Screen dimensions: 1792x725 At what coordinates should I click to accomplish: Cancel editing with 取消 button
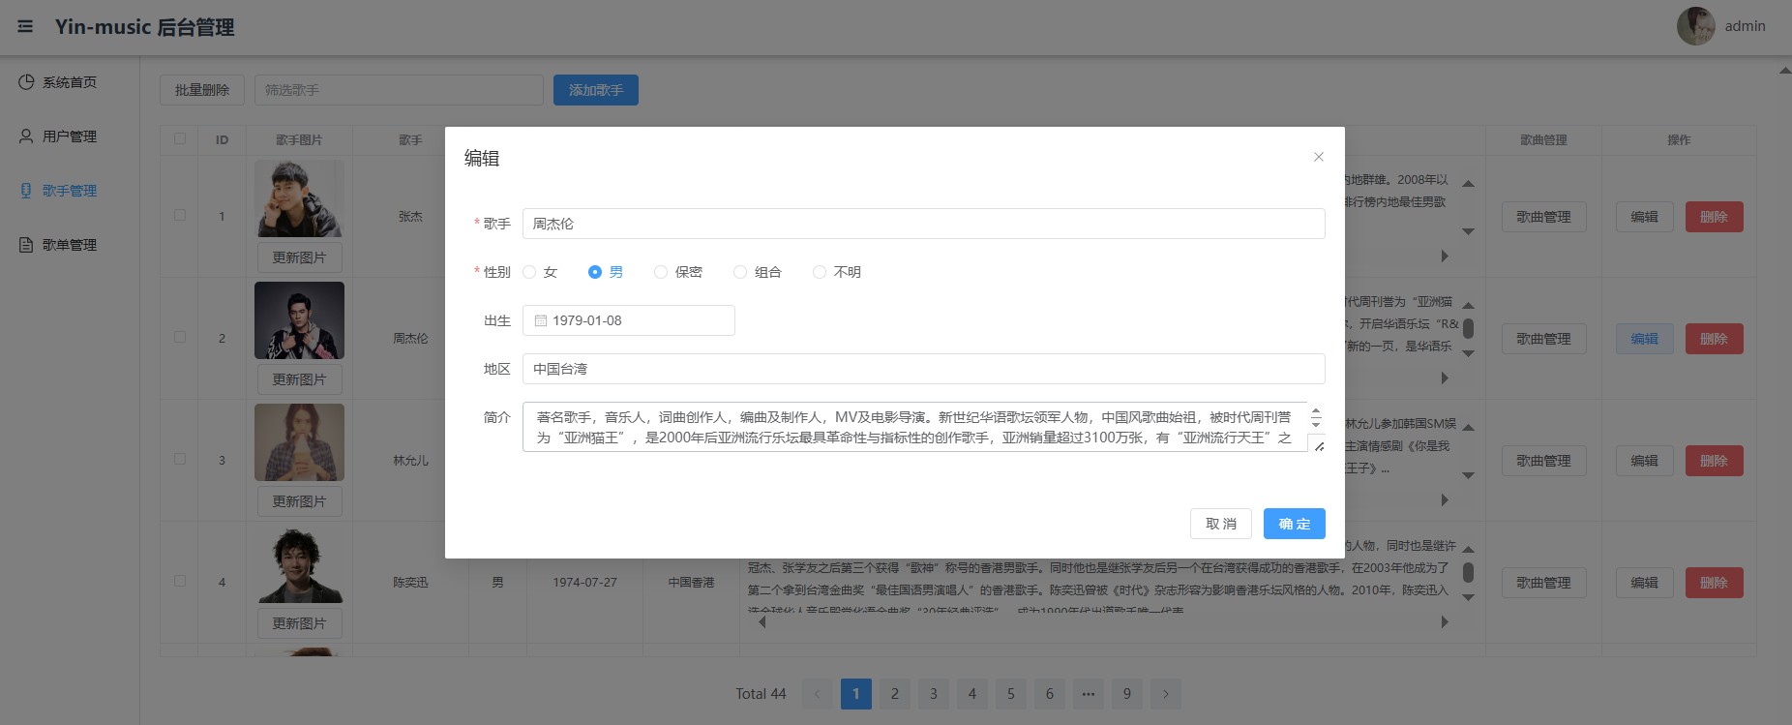pos(1221,524)
